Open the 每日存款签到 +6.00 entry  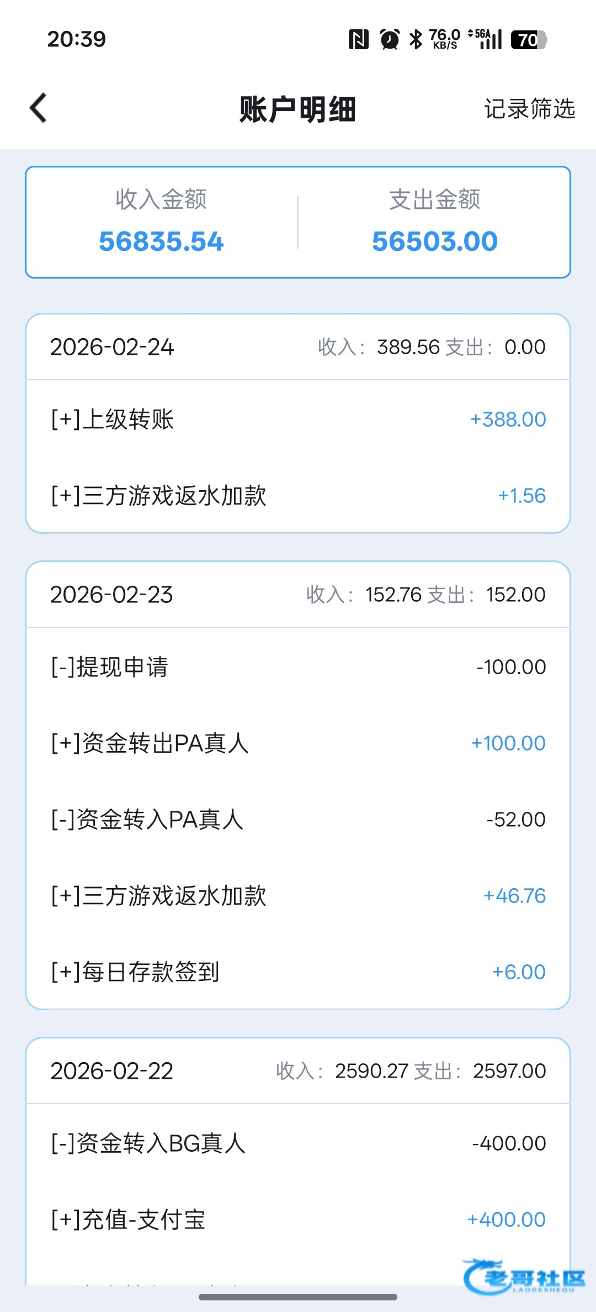click(x=298, y=972)
